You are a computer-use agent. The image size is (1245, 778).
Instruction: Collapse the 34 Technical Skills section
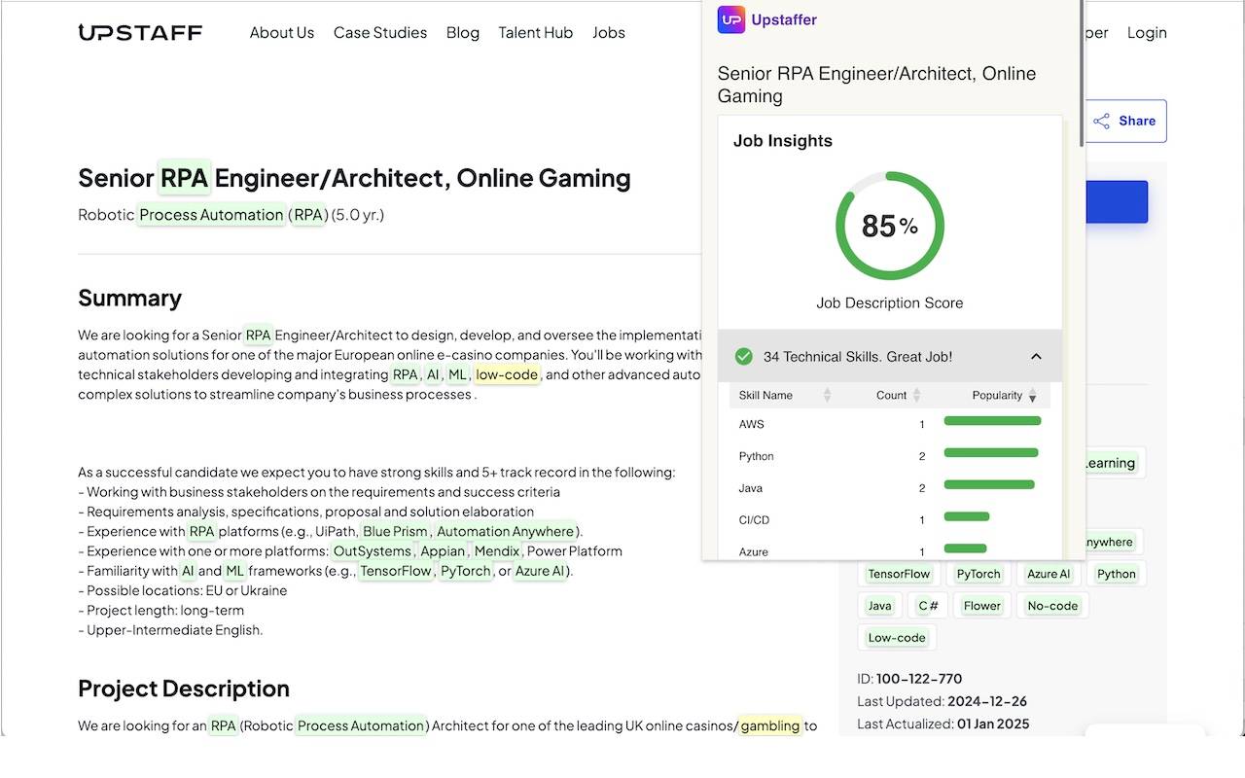1036,357
